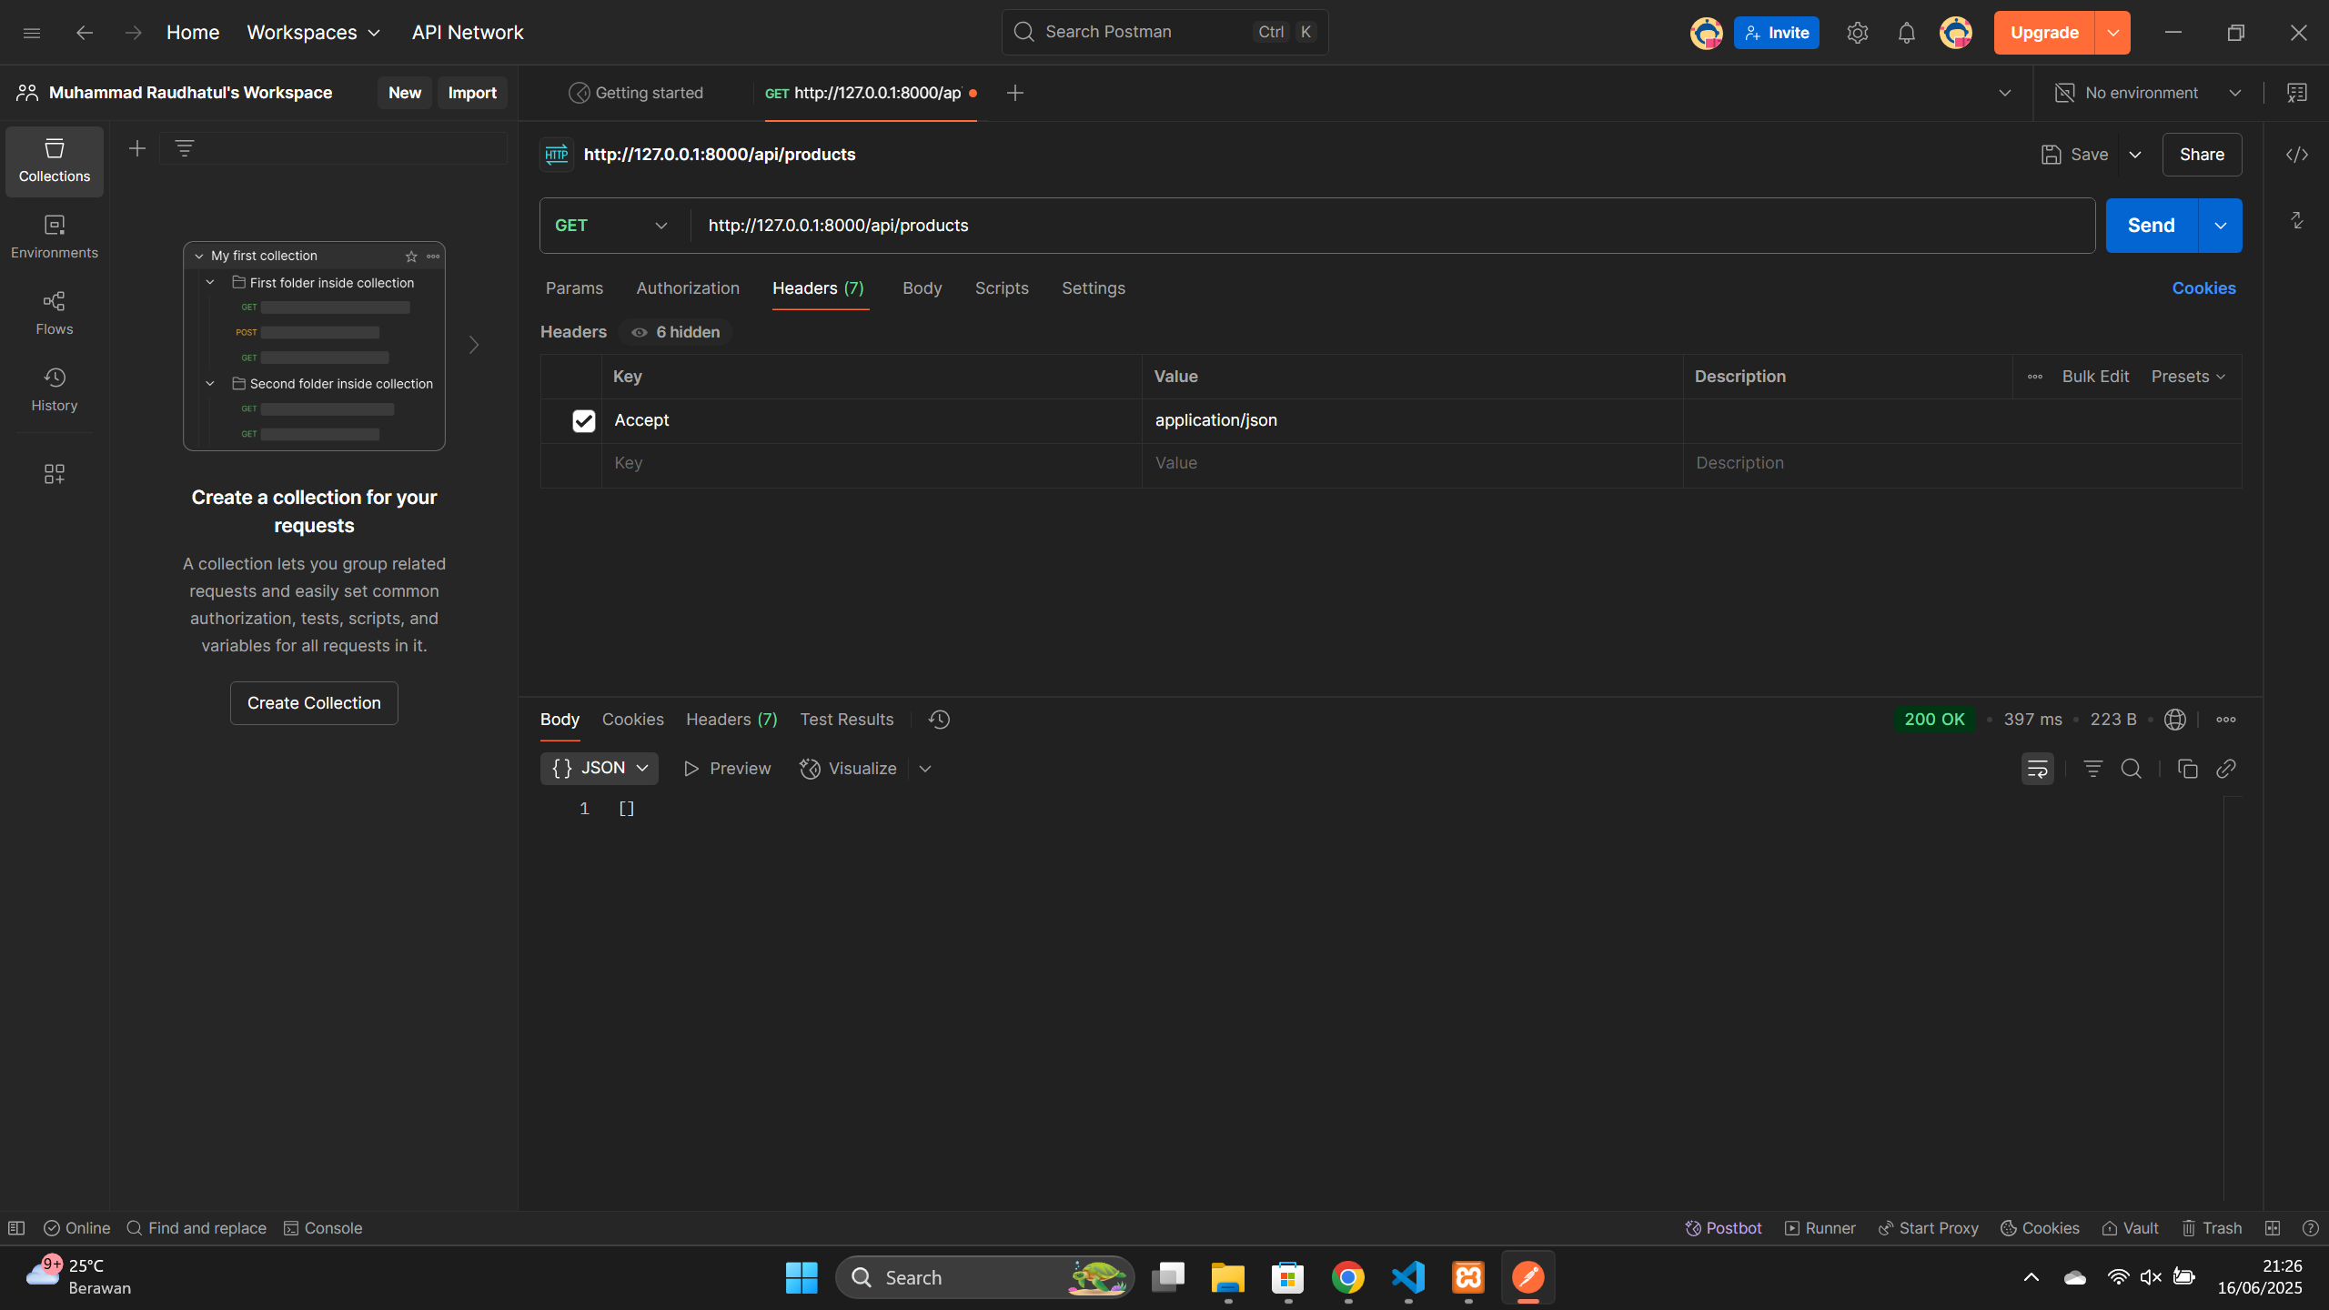The image size is (2329, 1310).
Task: Uncheck the Accept header checkbox
Action: [x=583, y=420]
